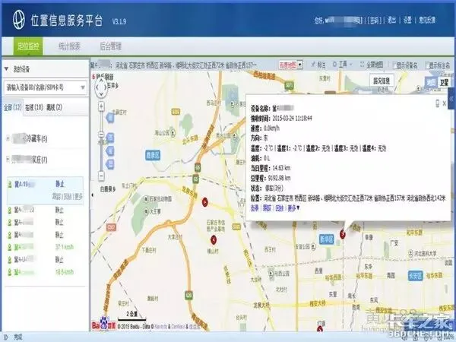Click the receive time 2015-03-24 value
Viewport: 456px width, 342px height.
(292, 119)
